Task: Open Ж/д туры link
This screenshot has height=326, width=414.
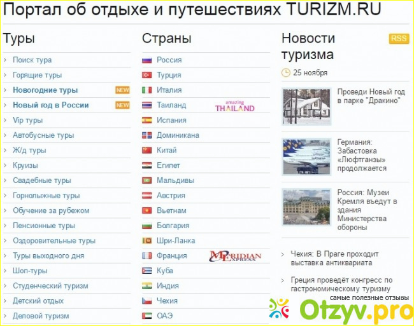Action: coord(29,151)
